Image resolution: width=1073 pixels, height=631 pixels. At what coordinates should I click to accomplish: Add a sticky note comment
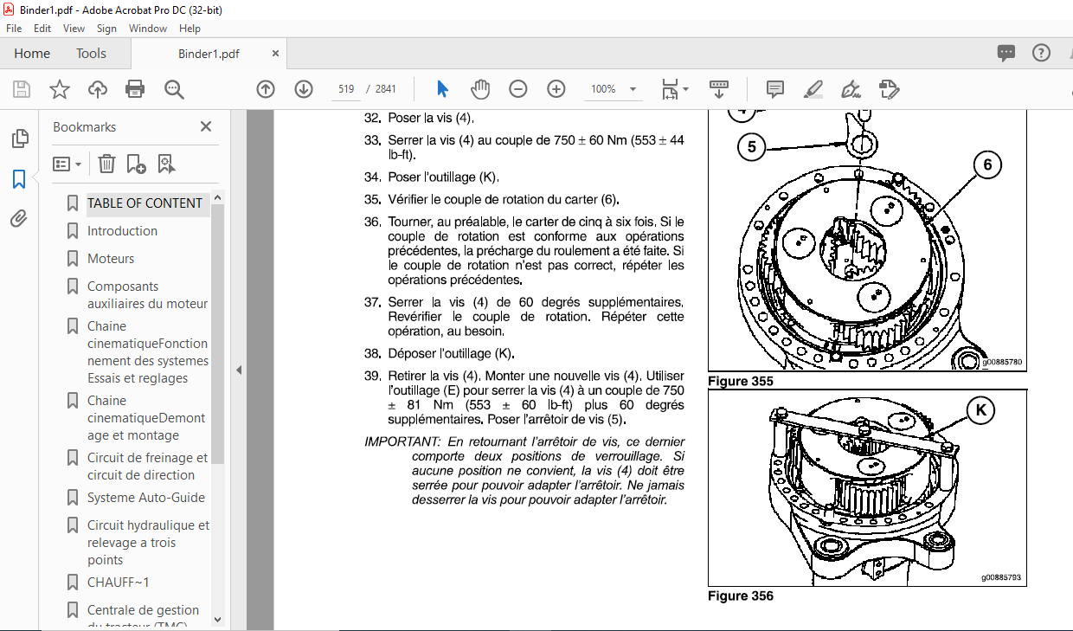[x=775, y=89]
